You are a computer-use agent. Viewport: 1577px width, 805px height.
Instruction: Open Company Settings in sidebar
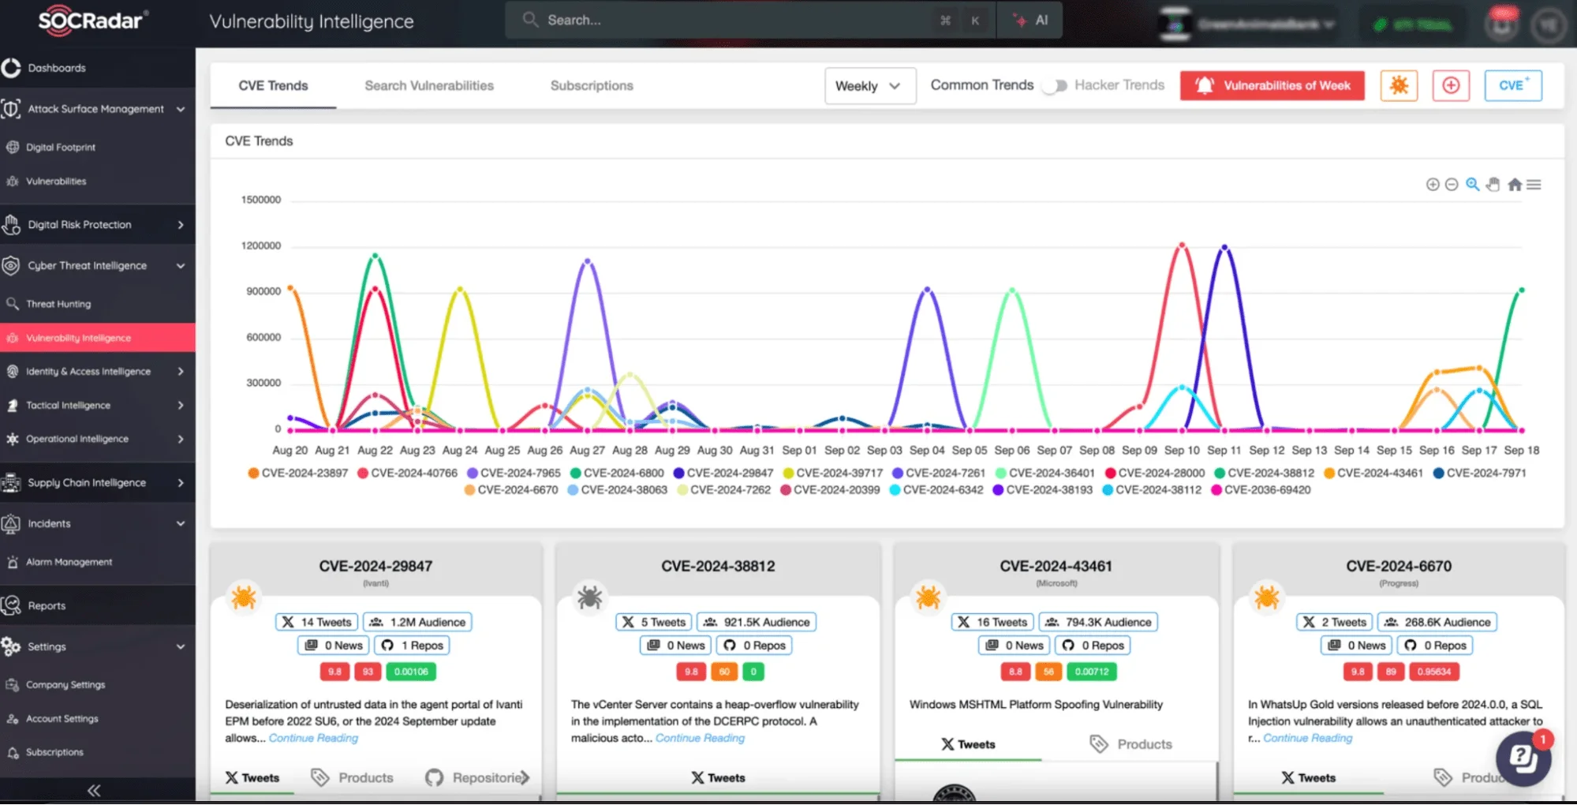pyautogui.click(x=65, y=685)
